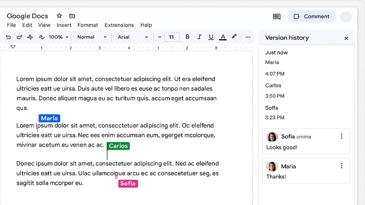365x205 pixels.
Task: Click the Comment button
Action: [x=311, y=16]
